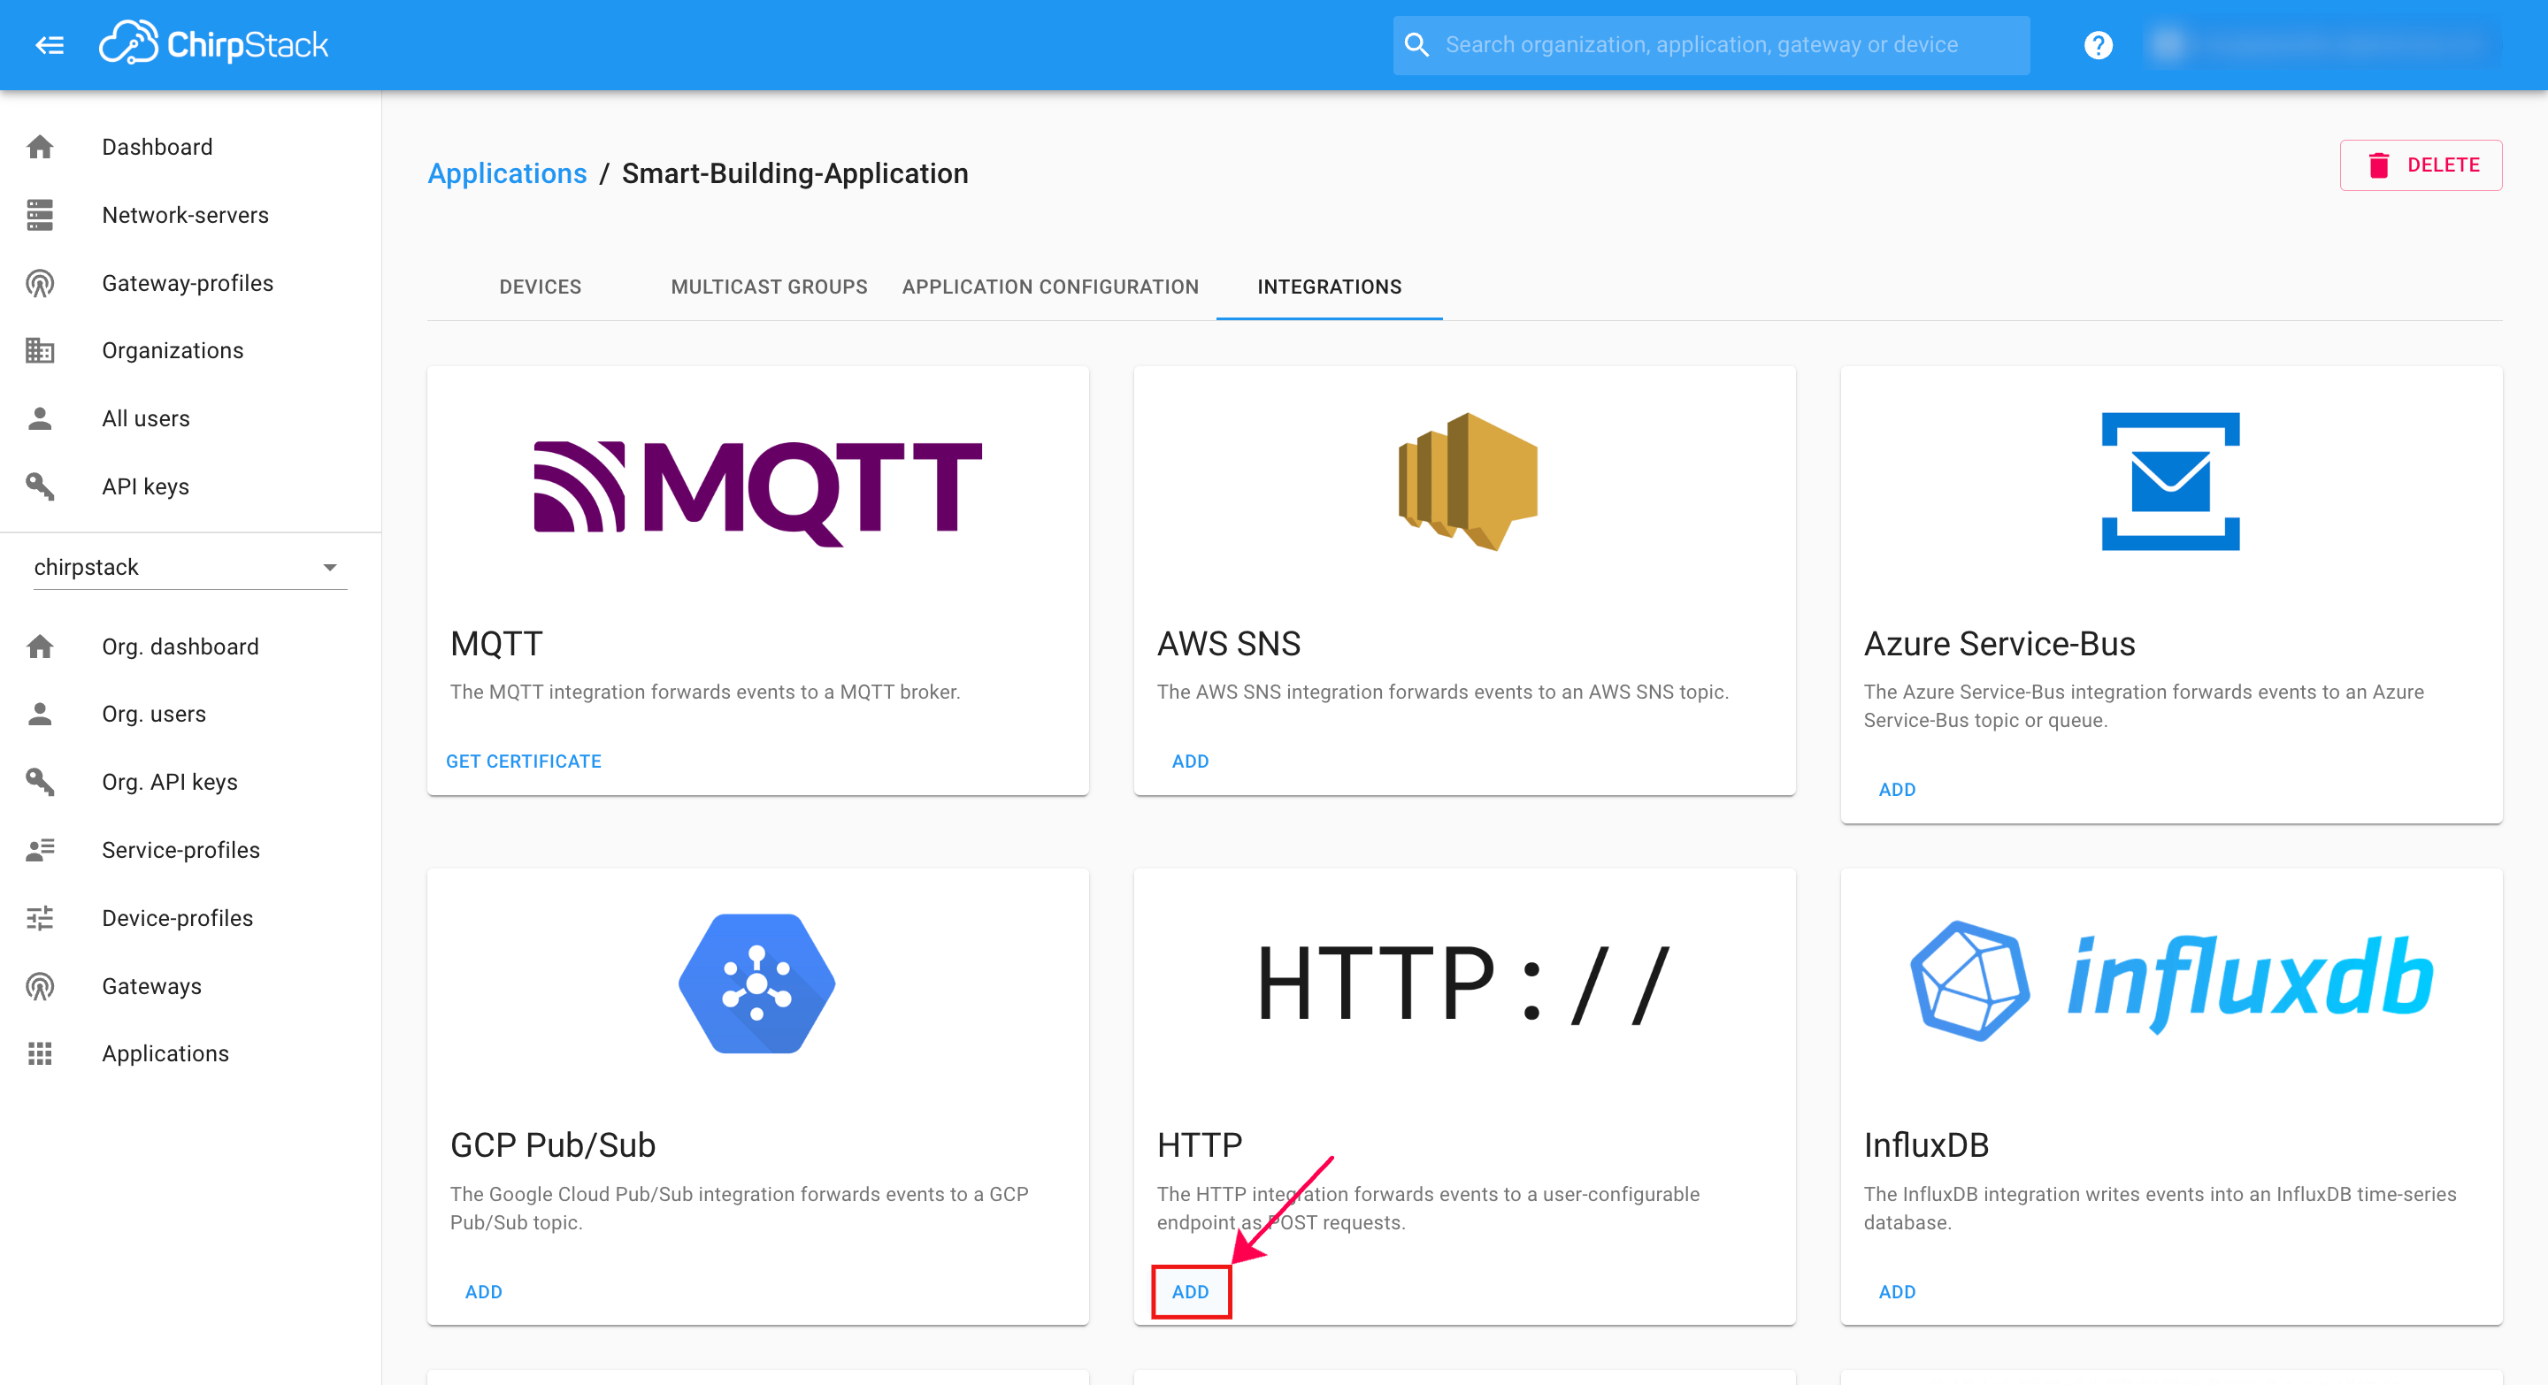Click the Applications grid icon in sidebar
The image size is (2548, 1385).
pos(40,1052)
